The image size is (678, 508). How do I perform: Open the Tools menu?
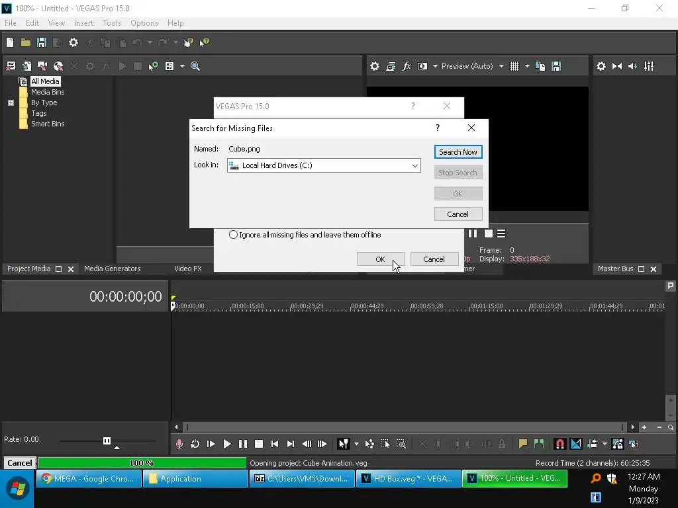111,23
